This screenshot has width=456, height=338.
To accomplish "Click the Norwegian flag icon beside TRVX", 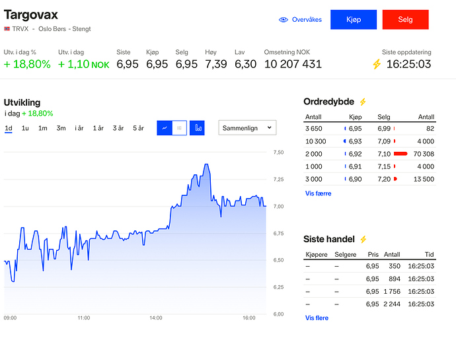I will coord(7,29).
